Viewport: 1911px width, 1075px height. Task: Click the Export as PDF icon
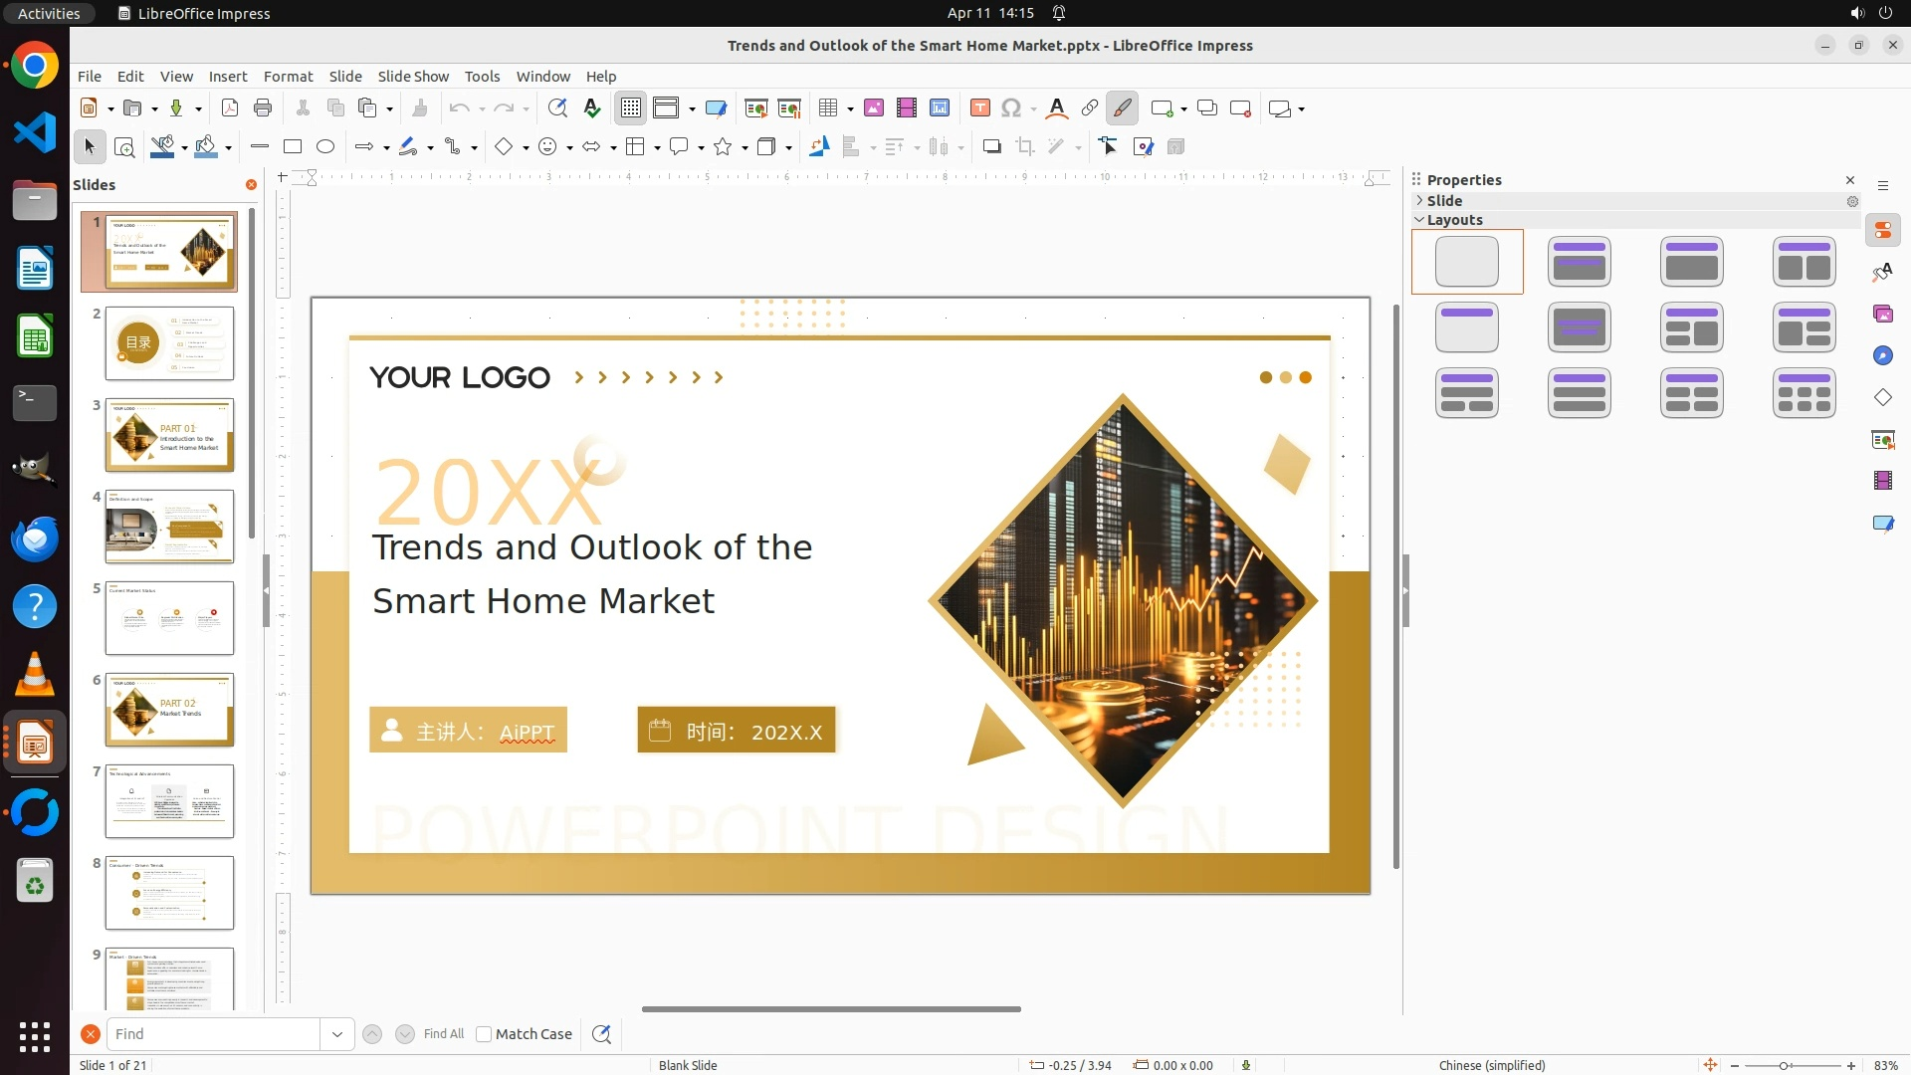[230, 108]
